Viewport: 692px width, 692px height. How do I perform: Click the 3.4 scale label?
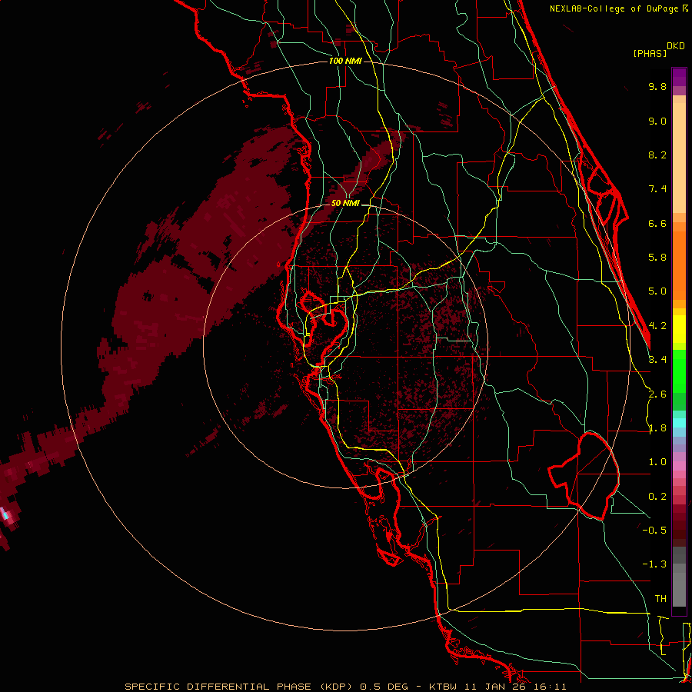click(x=657, y=359)
